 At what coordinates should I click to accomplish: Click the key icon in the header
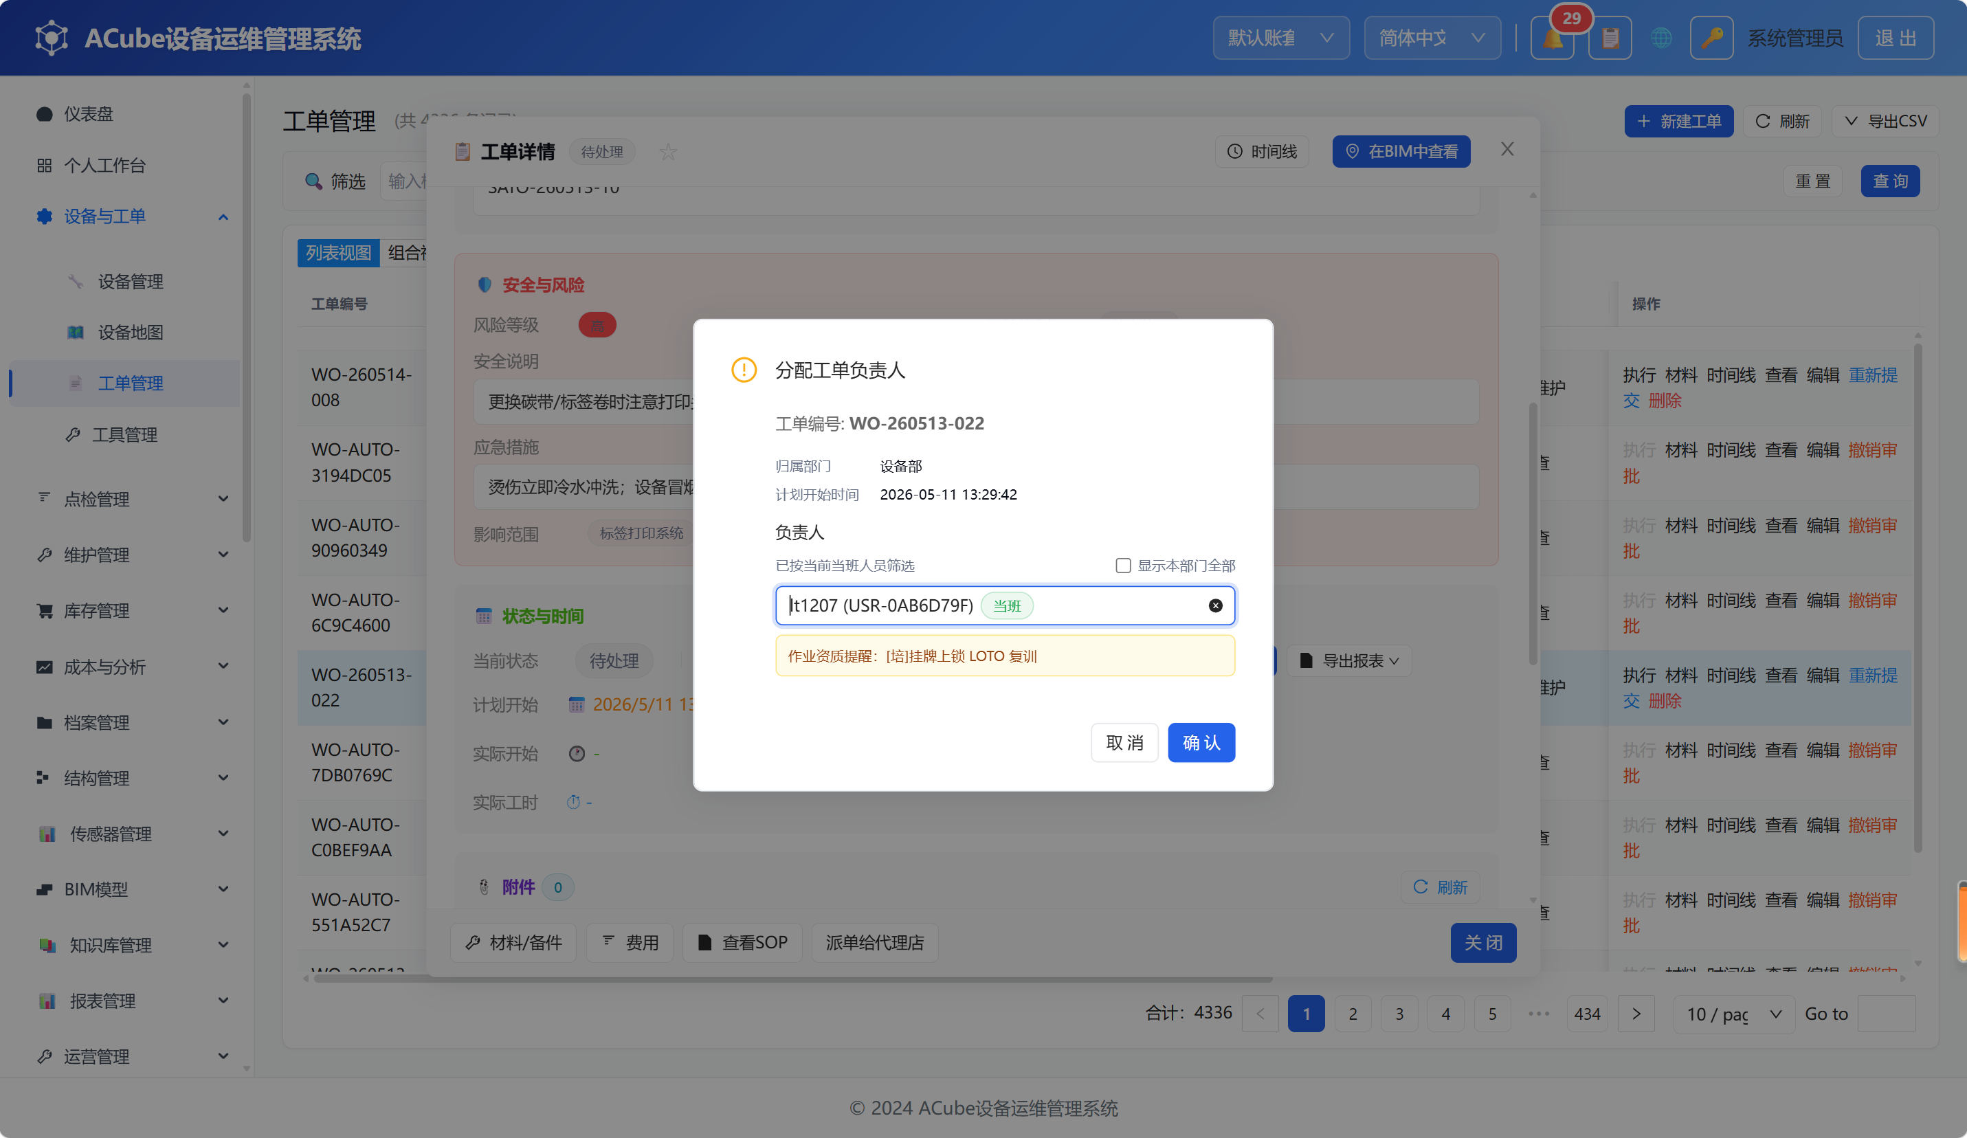tap(1711, 38)
